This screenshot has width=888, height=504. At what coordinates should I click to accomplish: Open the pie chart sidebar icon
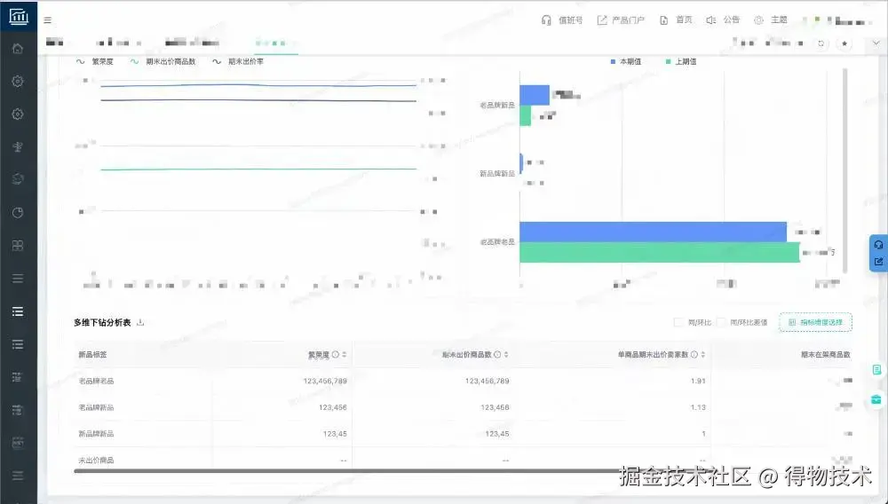18,213
